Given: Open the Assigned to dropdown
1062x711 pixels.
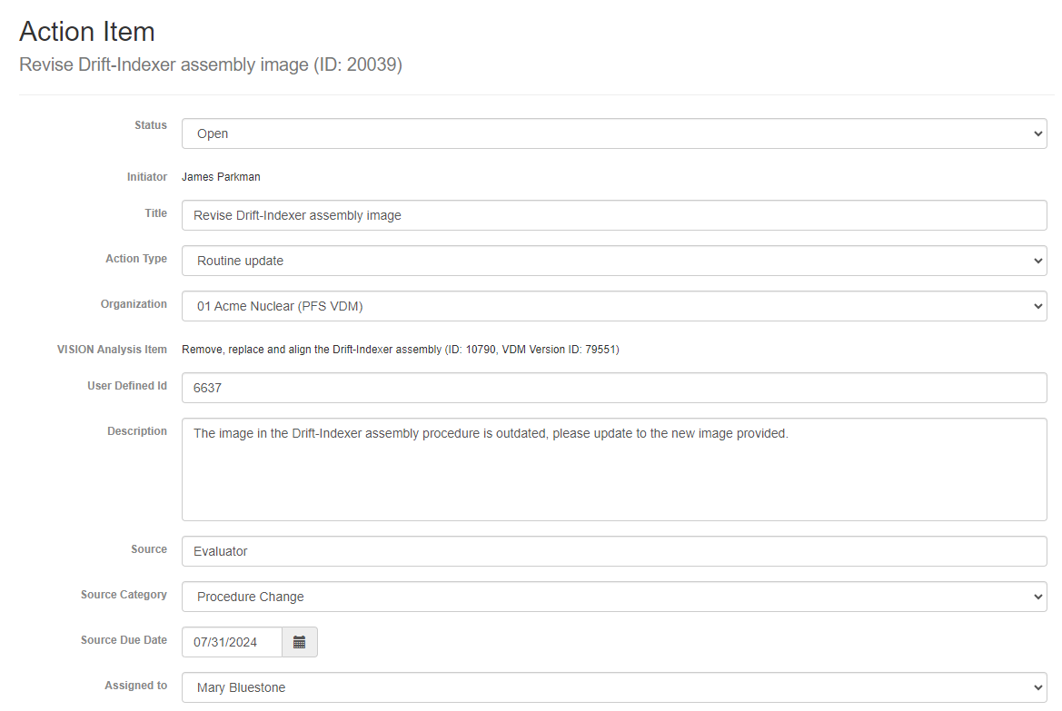Looking at the screenshot, I should pos(613,687).
